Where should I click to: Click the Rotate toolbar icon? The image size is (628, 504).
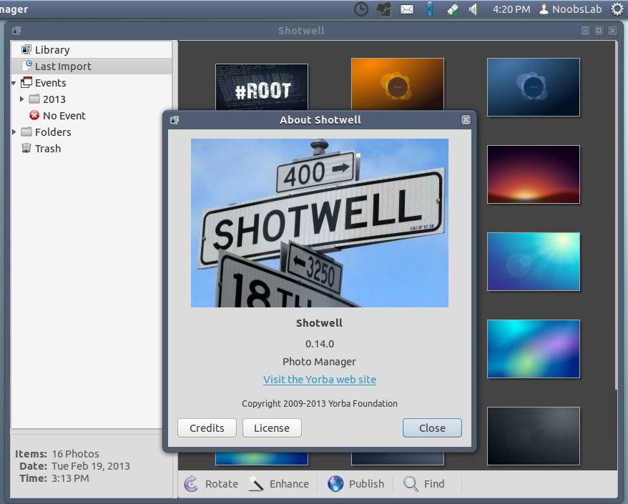point(192,483)
